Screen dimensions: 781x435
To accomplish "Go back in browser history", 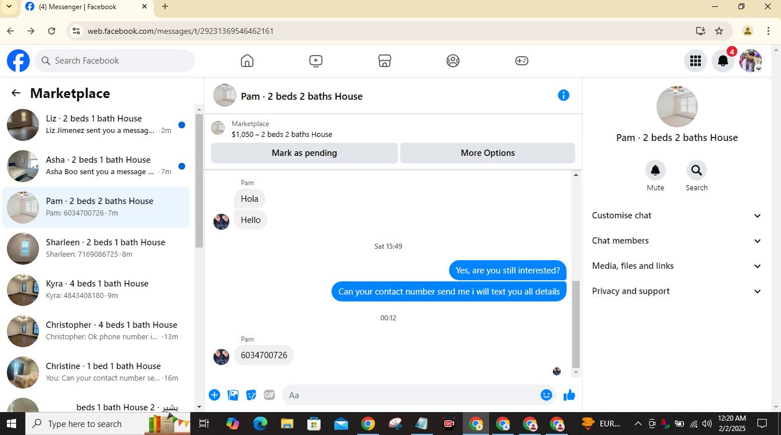I will 10,31.
